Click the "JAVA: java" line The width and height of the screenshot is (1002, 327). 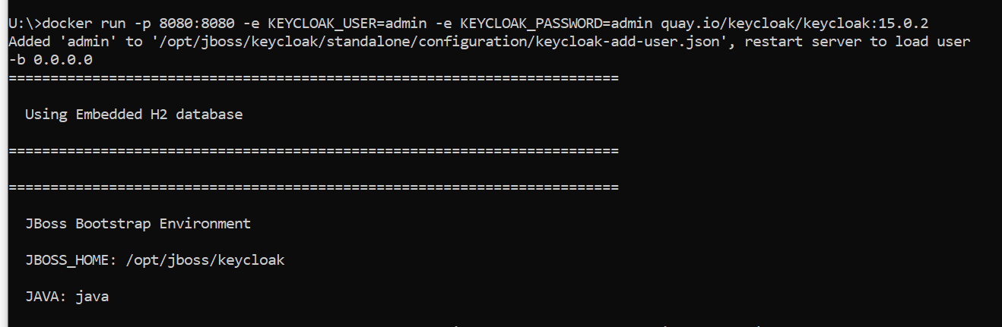pyautogui.click(x=67, y=297)
